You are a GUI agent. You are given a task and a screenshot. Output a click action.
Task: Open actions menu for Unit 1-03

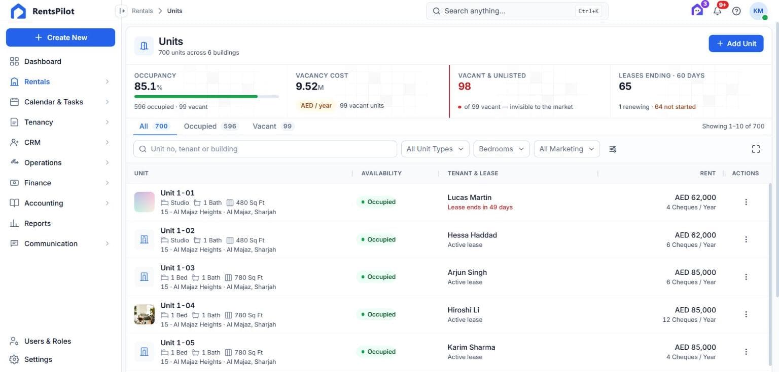tap(746, 277)
